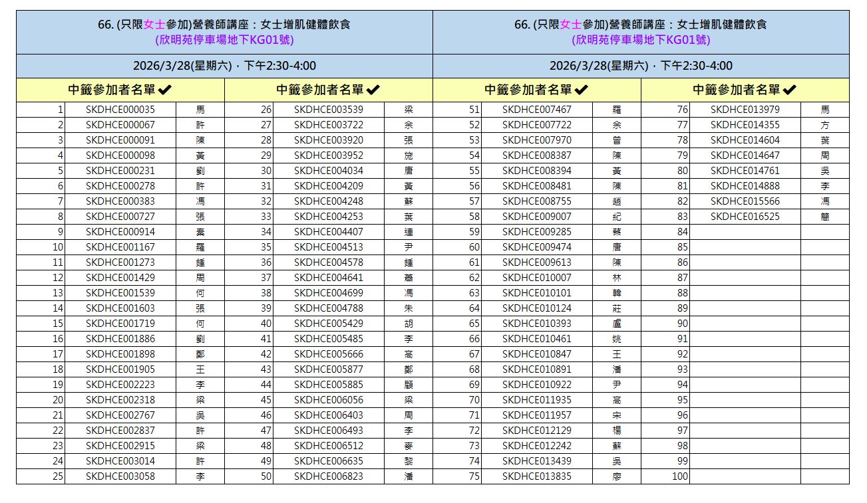Click the checkmark icon in header above entry 51

(582, 90)
